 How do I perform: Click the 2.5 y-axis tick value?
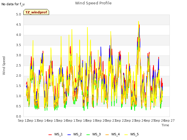[x=18, y=65]
